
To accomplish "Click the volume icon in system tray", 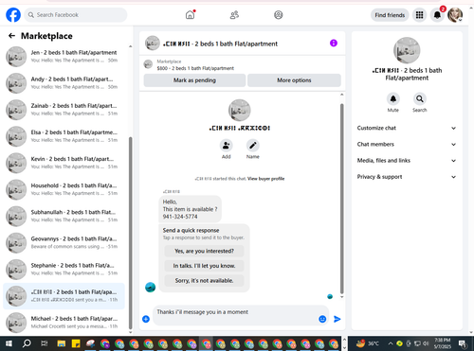I will [x=426, y=343].
